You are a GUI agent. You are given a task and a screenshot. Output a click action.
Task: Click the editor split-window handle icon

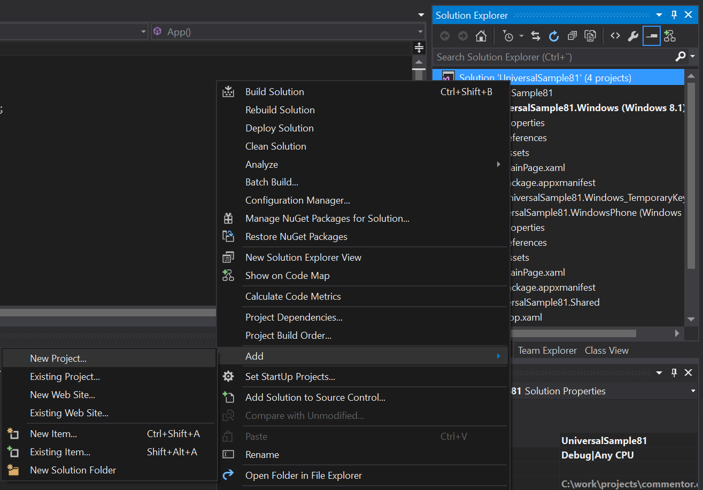(419, 48)
